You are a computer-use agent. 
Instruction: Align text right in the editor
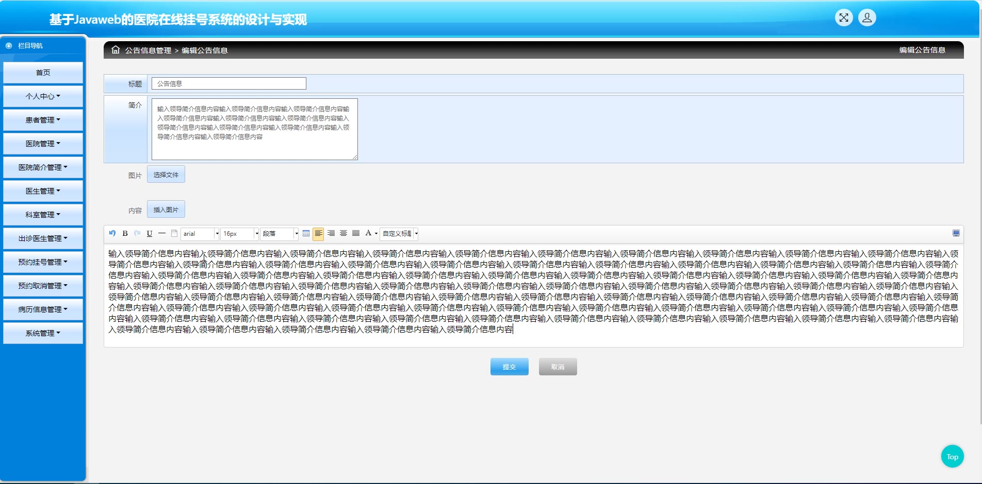point(331,233)
